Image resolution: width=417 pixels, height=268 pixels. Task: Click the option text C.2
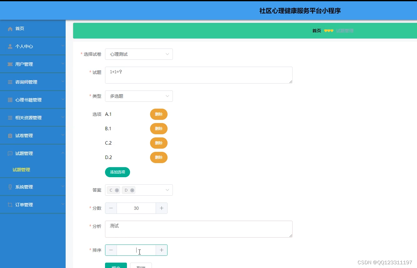tap(108, 143)
